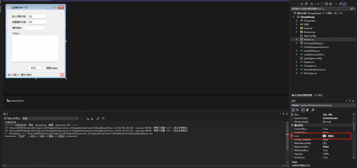Screen dimensions: 357x168
Task: Open the output source dropdown showing 生成
Action: click(77, 119)
